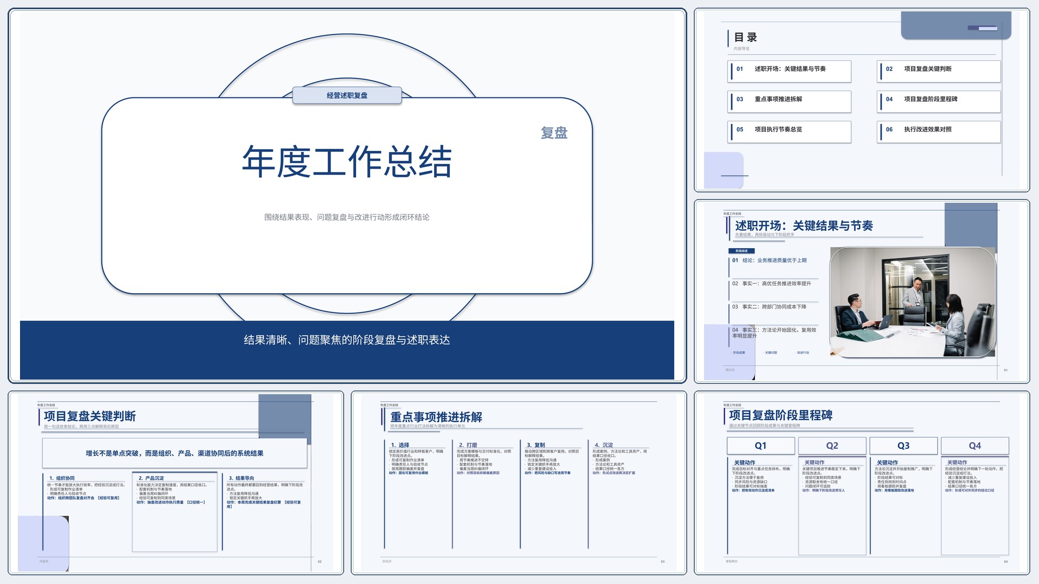The image size is (1039, 584).
Task: Click the 阶段综述 blue tag
Action: [x=741, y=251]
